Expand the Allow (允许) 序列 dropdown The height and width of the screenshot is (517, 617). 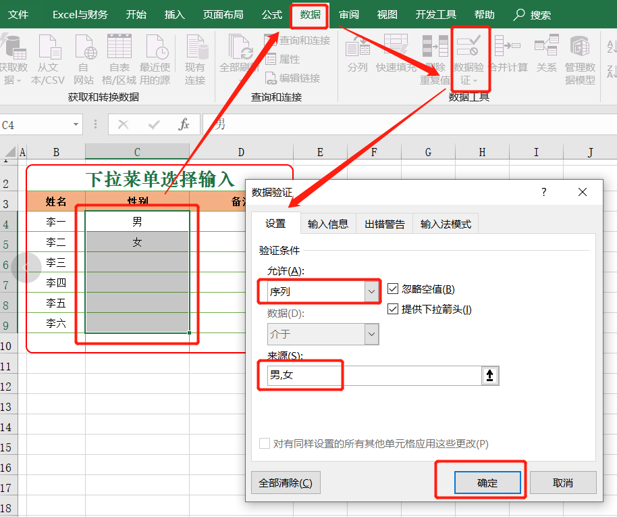coord(371,291)
